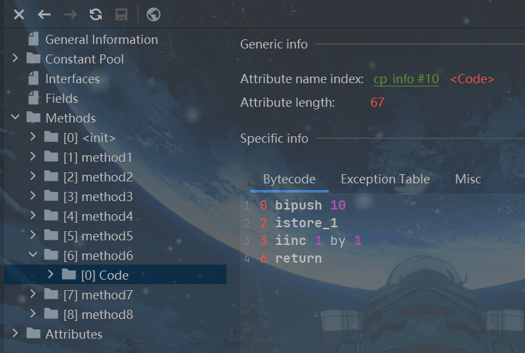Viewport: 525px width, 353px height.
Task: Click the globe browser icon
Action: (x=154, y=14)
